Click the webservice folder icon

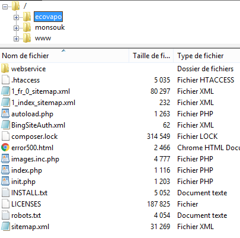5,68
